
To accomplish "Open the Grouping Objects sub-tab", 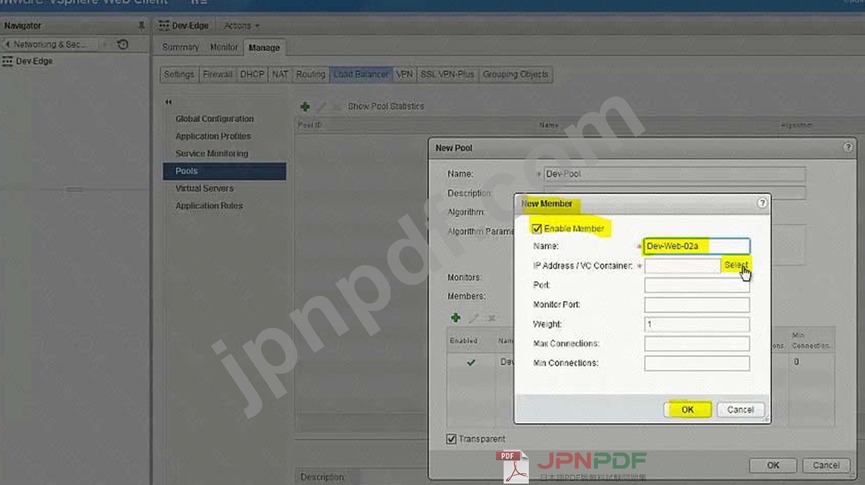I will pyautogui.click(x=515, y=74).
